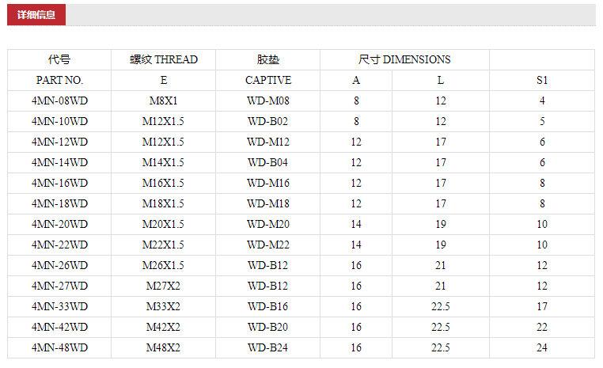Open the 详细信息 tab
The height and width of the screenshot is (368, 603).
coord(36,14)
